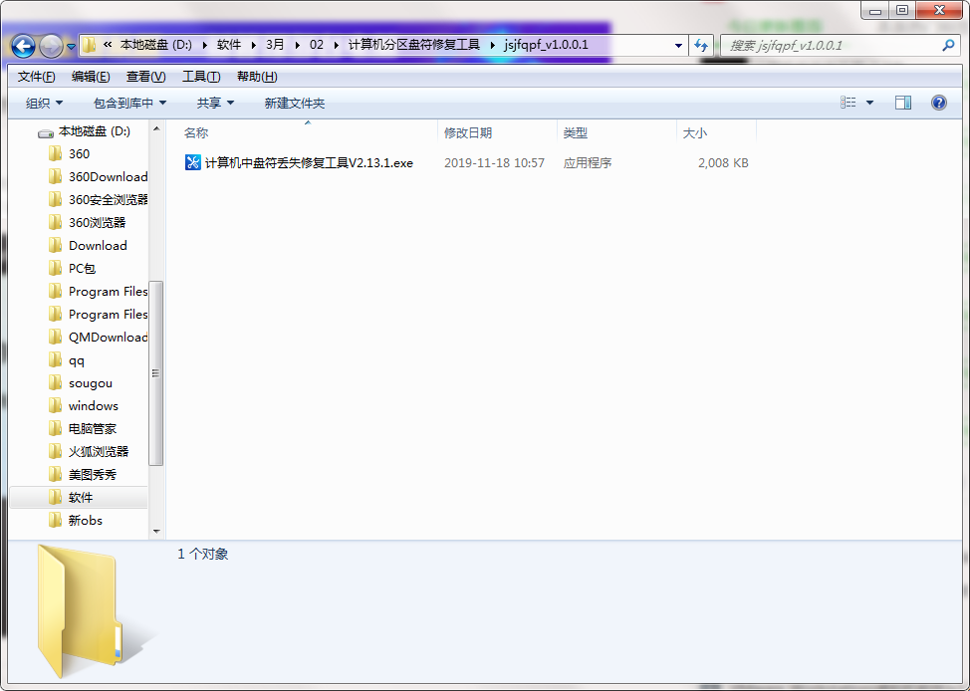
Task: Click the 电脑管家 folder icon
Action: (x=55, y=428)
